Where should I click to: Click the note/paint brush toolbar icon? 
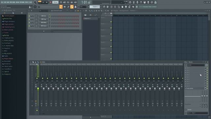(x=68, y=7)
